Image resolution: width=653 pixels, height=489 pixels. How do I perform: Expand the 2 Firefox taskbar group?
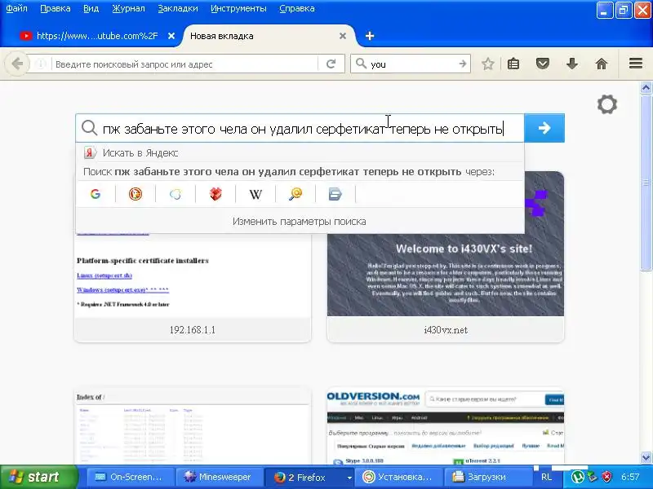pyautogui.click(x=309, y=477)
